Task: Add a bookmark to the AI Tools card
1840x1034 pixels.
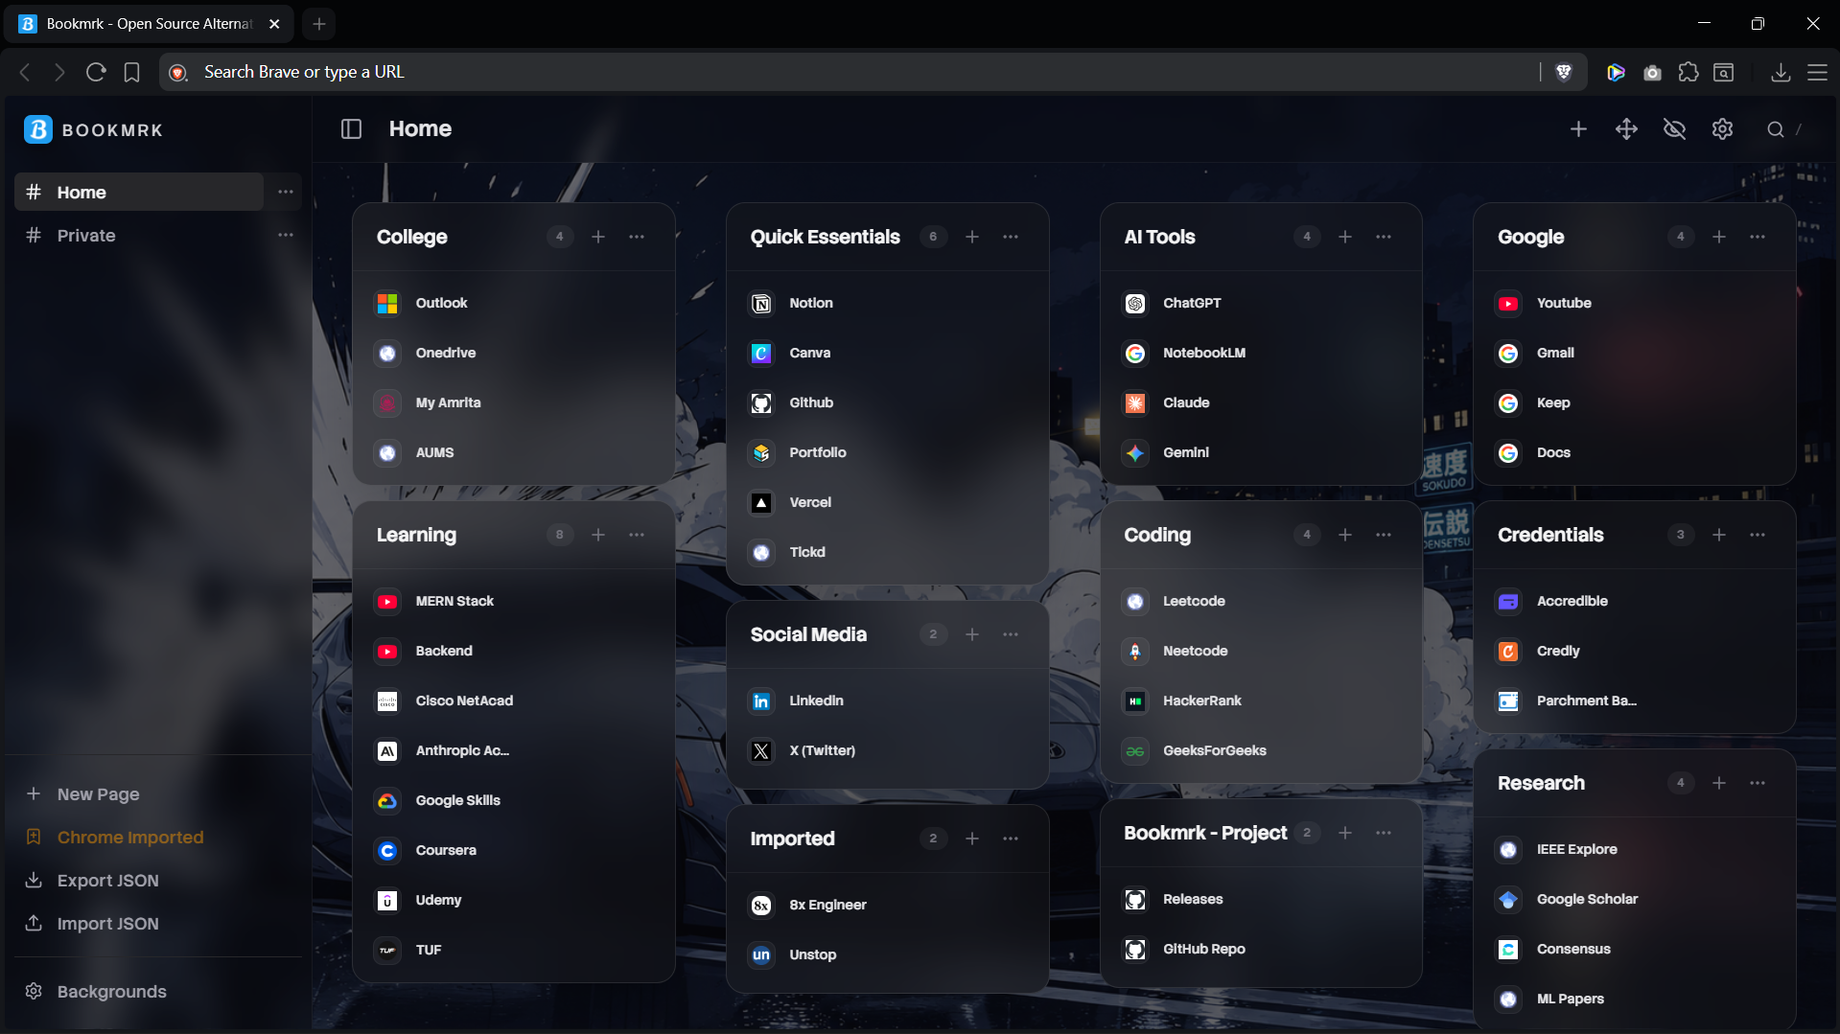Action: (1345, 237)
